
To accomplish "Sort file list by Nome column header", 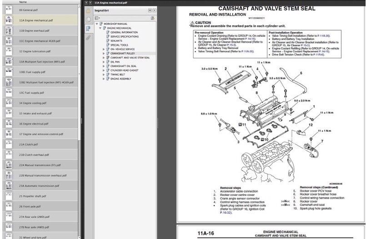I will [x=23, y=2].
